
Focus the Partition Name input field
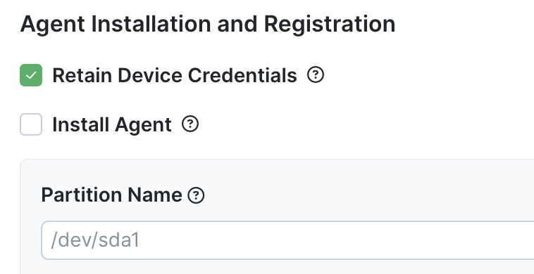pos(287,240)
